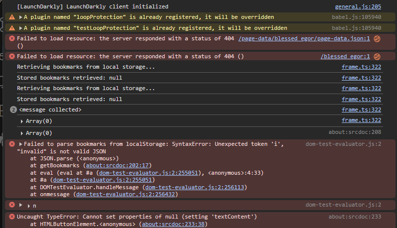Open network request icon next to /blessed_egor:1
Image resolution: width=397 pixels, height=228 pixels.
pyautogui.click(x=377, y=56)
